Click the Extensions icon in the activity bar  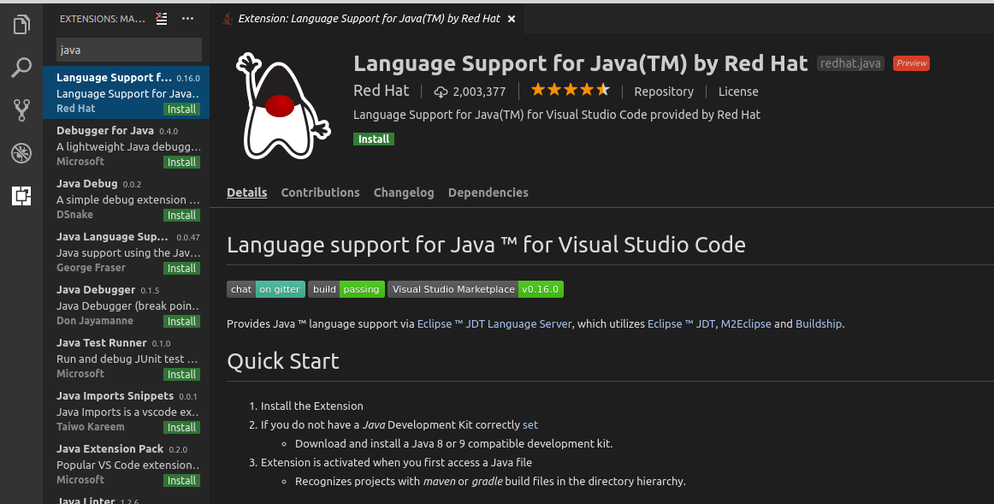(21, 196)
